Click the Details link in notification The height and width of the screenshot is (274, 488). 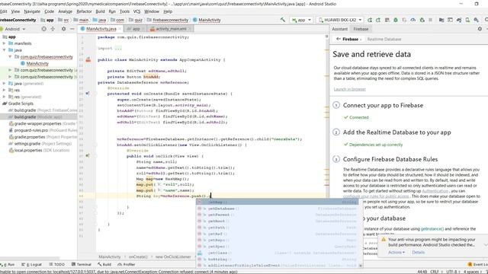click(418, 252)
